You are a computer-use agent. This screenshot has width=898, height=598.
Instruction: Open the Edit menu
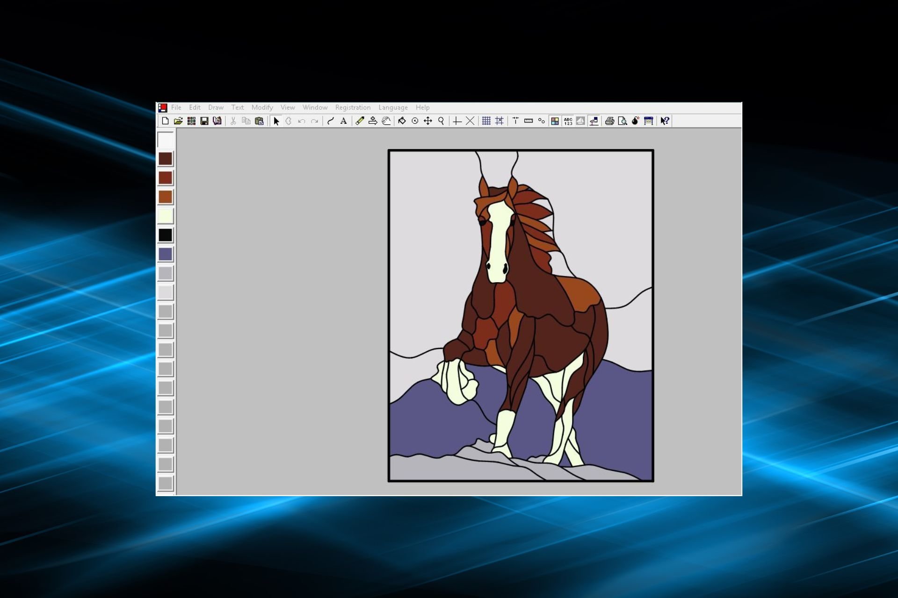pos(195,107)
